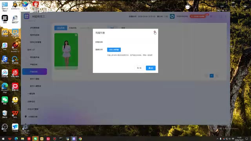This screenshot has width=251, height=141.
Task: Open the first visible sidebar menu item
Action: pyautogui.click(x=35, y=28)
